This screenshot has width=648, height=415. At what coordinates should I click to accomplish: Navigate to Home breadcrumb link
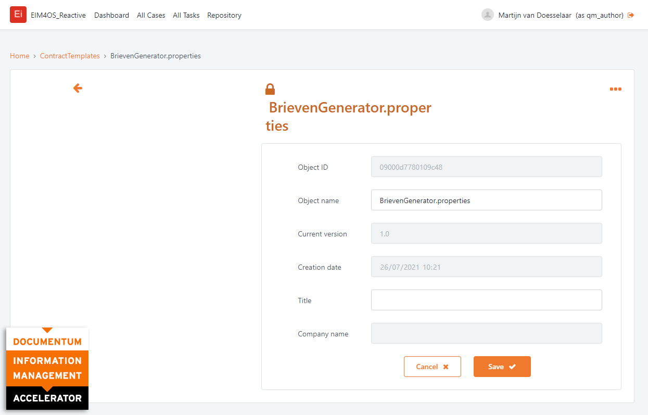[x=20, y=56]
